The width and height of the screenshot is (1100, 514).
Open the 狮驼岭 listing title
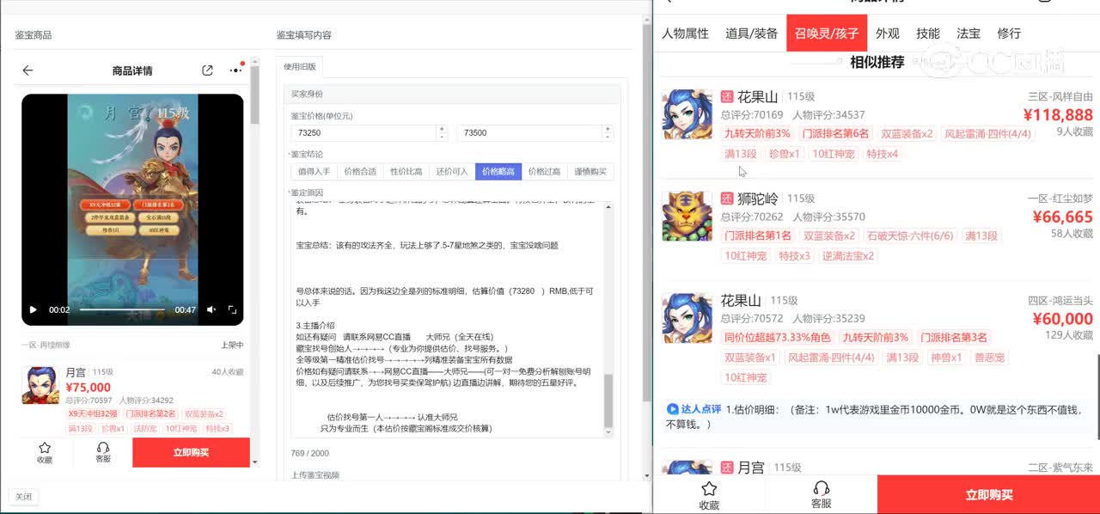758,199
